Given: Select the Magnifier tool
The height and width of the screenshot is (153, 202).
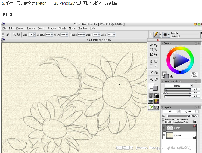Looking at the screenshot, I should click(151, 79).
